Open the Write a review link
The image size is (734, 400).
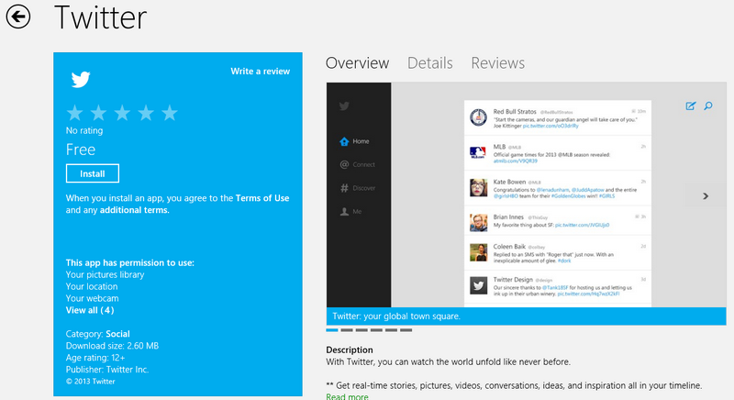260,72
